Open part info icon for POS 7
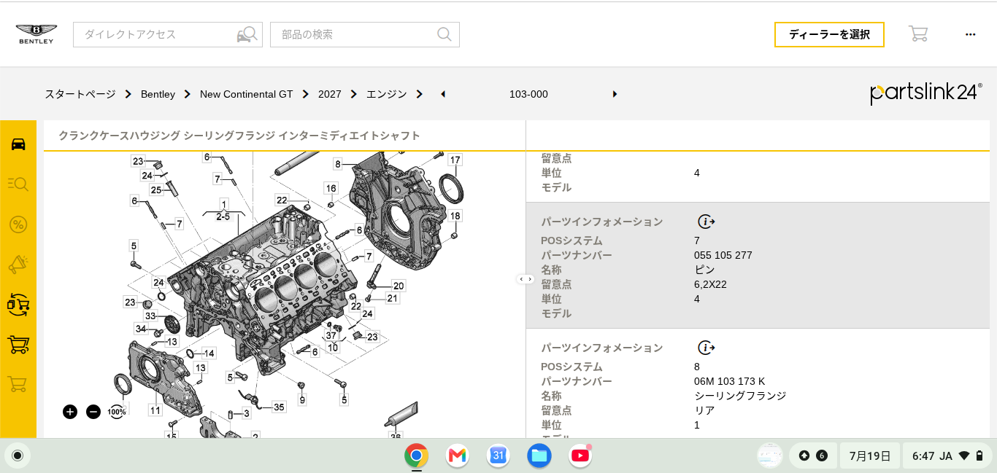The image size is (997, 473). coord(706,222)
